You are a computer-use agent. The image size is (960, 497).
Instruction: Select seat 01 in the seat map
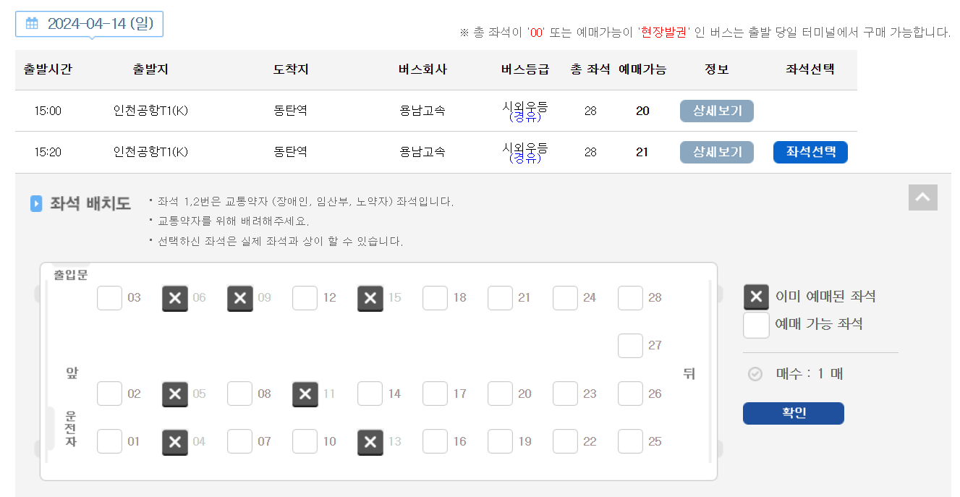(109, 441)
